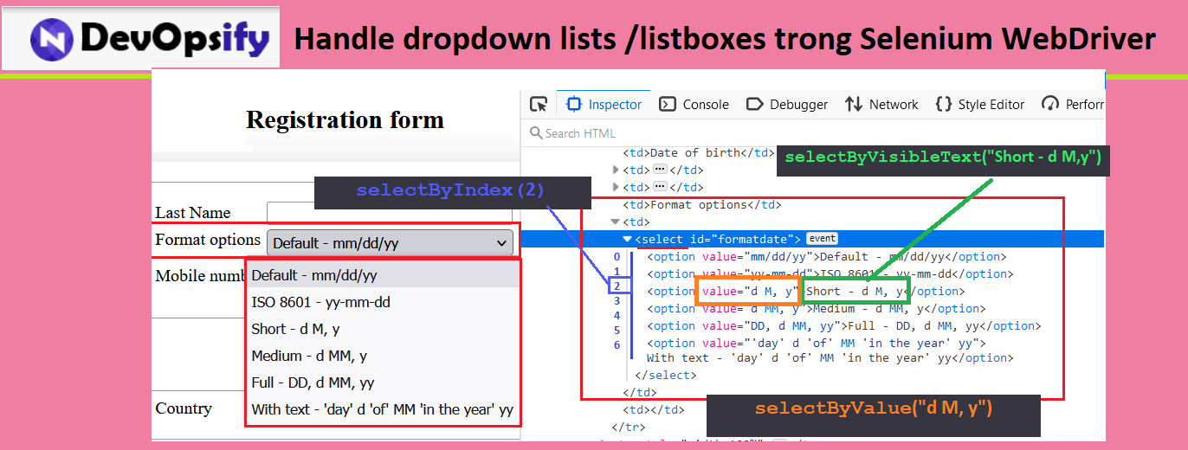Collapse the select id="formatdate" node triangle
The image size is (1188, 450).
628,239
